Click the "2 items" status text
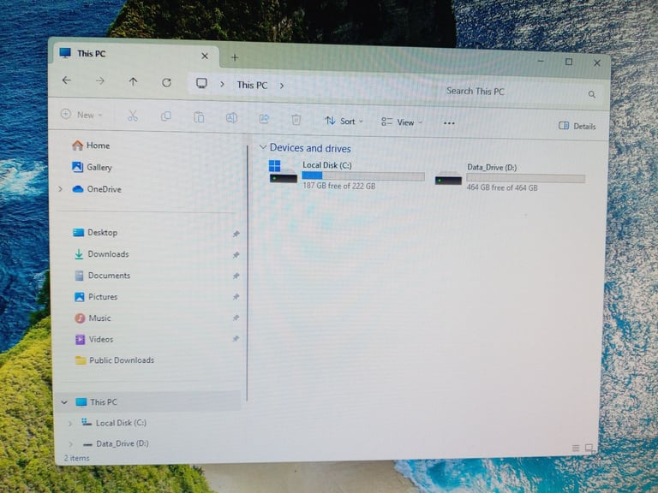 click(x=77, y=458)
